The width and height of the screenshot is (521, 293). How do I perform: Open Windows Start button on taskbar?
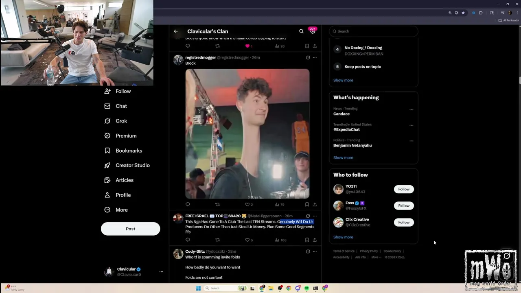[x=198, y=288]
